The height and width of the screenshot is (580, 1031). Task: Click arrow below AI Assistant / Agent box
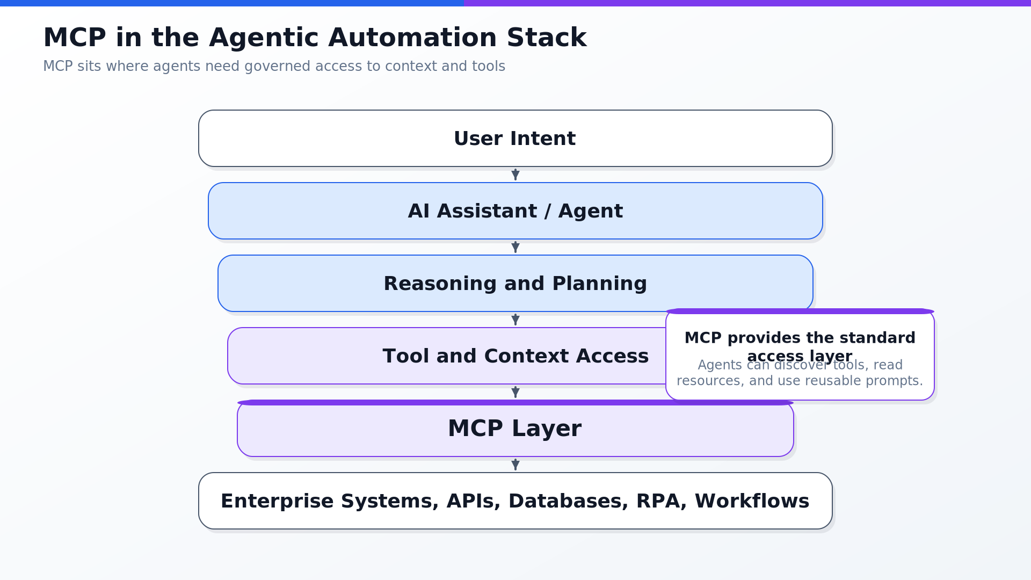[x=515, y=247]
